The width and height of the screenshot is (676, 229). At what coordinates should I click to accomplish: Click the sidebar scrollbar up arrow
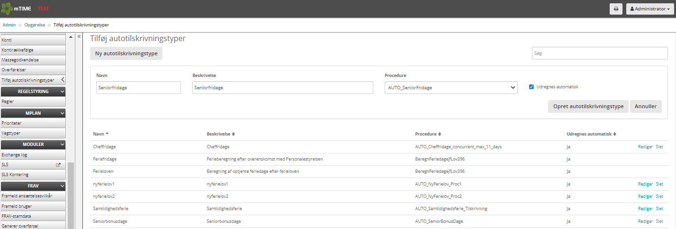point(71,37)
